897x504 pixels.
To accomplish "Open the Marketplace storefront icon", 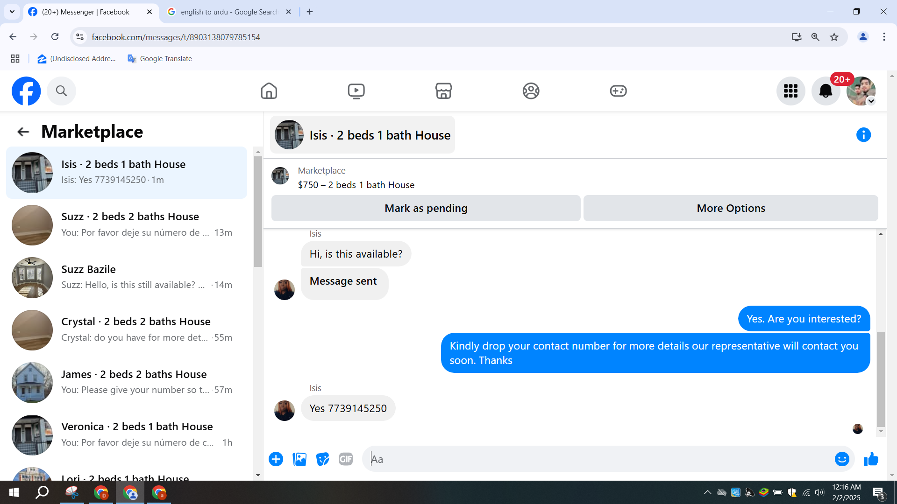I will pyautogui.click(x=443, y=91).
